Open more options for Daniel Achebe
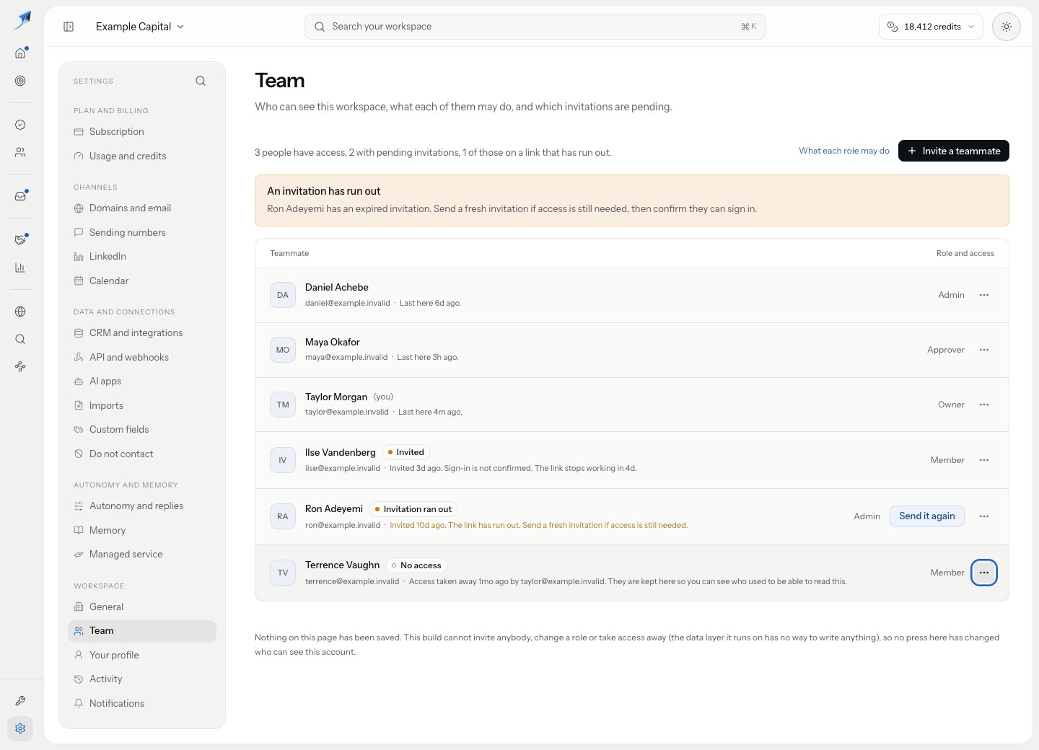Screen dimensions: 1039x750 point(984,295)
